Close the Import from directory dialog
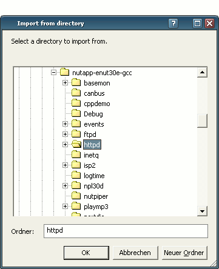The image size is (219, 269). coord(209,24)
